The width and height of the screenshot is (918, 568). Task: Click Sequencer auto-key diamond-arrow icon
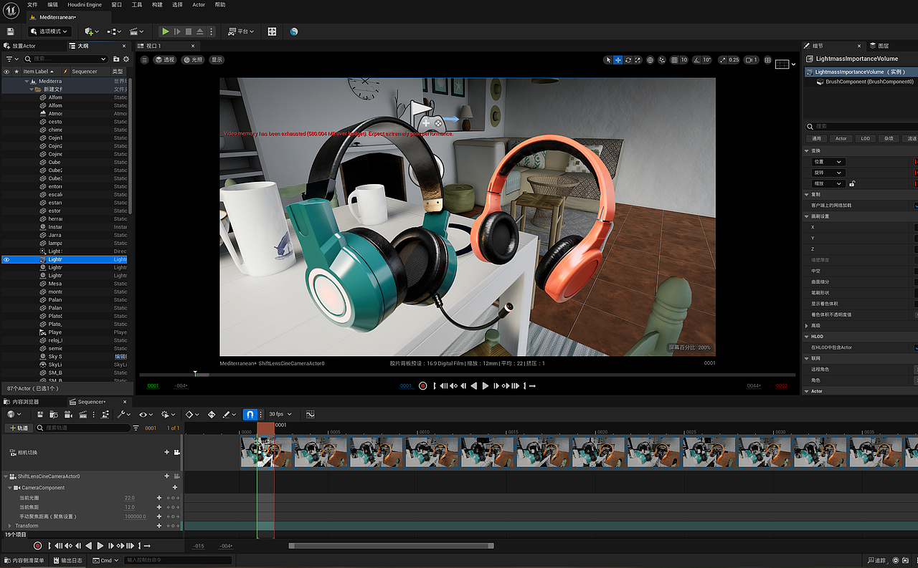[x=212, y=414]
